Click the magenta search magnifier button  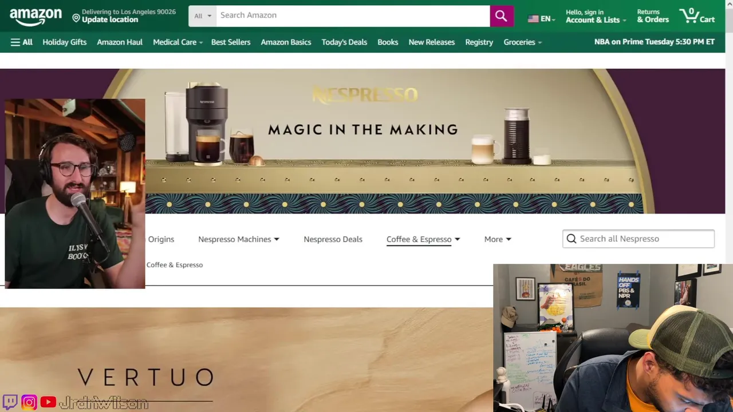point(501,16)
